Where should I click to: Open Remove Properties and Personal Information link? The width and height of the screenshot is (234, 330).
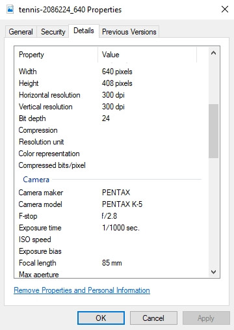pos(82,290)
